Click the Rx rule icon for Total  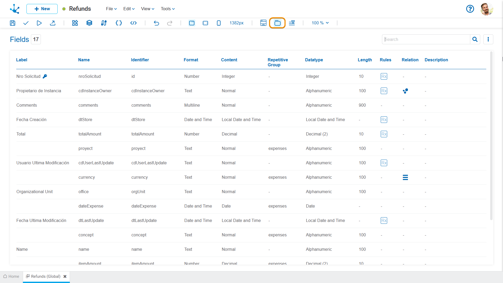click(x=384, y=134)
